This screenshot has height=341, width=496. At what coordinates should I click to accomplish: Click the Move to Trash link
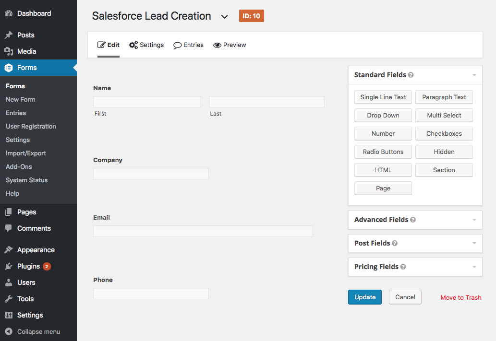click(x=460, y=297)
